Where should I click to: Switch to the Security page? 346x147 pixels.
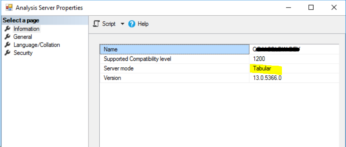23,53
